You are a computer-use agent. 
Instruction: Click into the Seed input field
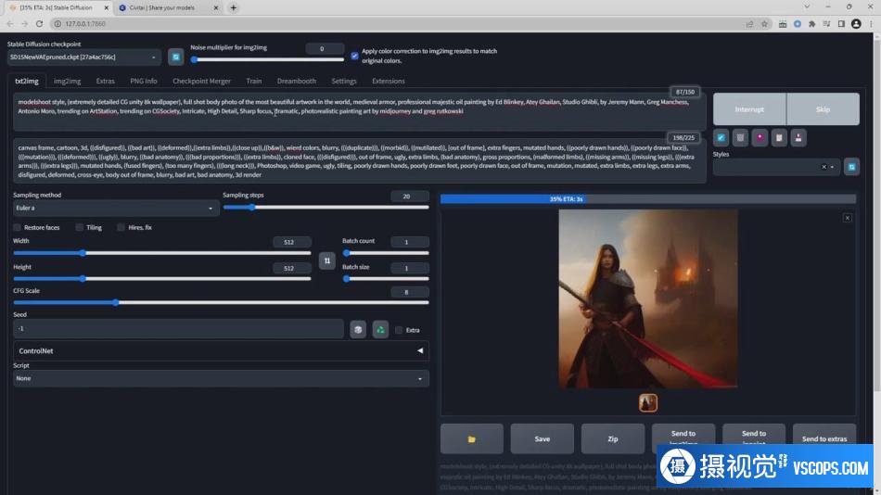[178, 329]
